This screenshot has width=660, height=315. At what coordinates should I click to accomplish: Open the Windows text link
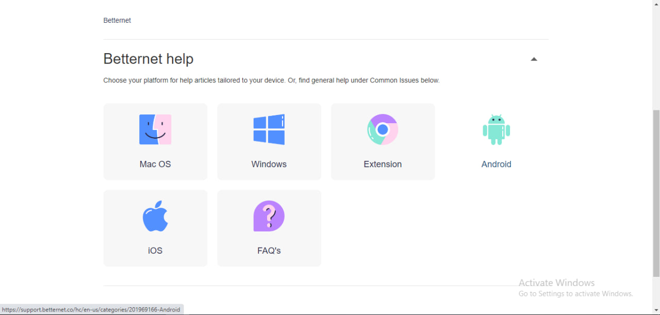click(269, 164)
